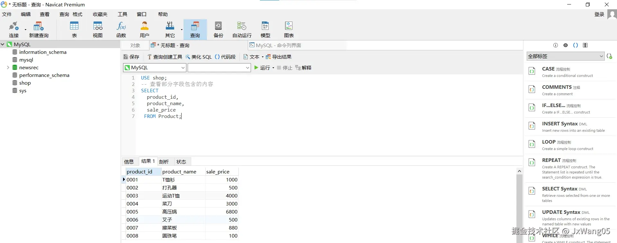Viewport: 617px width, 243px height.
Task: Open the Help (帮助) menu
Action: coord(163,14)
